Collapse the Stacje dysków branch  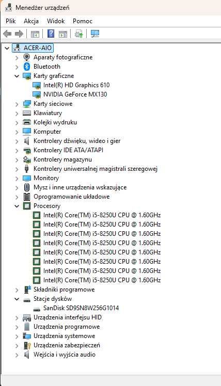tap(17, 299)
